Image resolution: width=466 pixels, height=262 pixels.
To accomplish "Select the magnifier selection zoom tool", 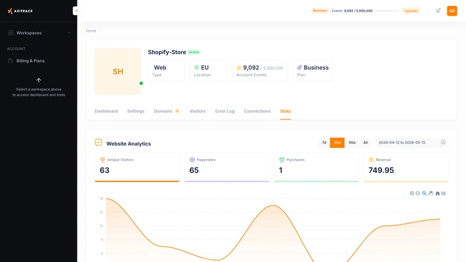I will tap(425, 193).
